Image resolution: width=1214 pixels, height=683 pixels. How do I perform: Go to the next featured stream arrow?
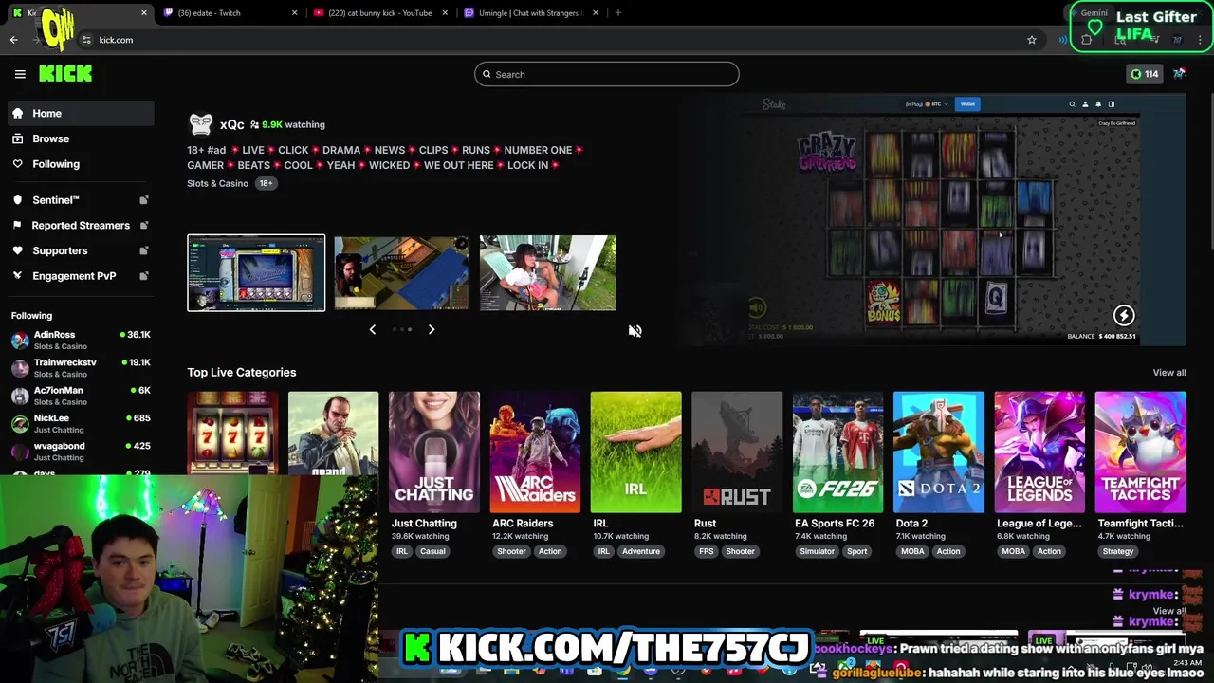[x=431, y=329]
